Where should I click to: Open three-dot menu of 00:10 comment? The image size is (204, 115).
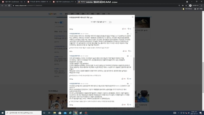pos(131,34)
